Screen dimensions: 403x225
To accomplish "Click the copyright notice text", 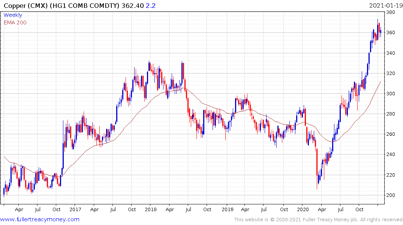I will [x=318, y=220].
